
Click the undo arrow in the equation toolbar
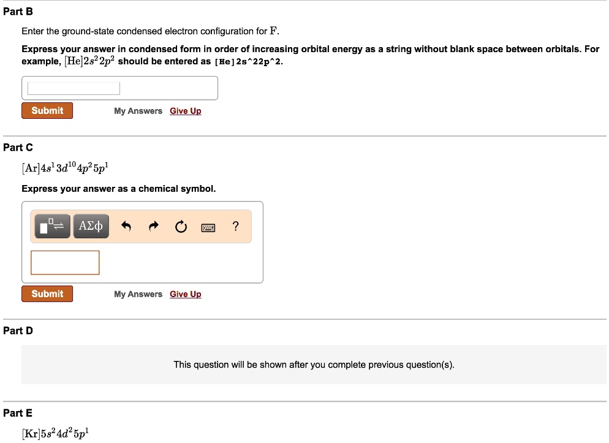click(x=126, y=227)
